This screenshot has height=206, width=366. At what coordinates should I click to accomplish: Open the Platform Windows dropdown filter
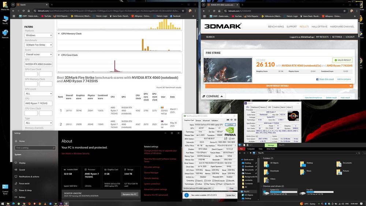pos(38,35)
